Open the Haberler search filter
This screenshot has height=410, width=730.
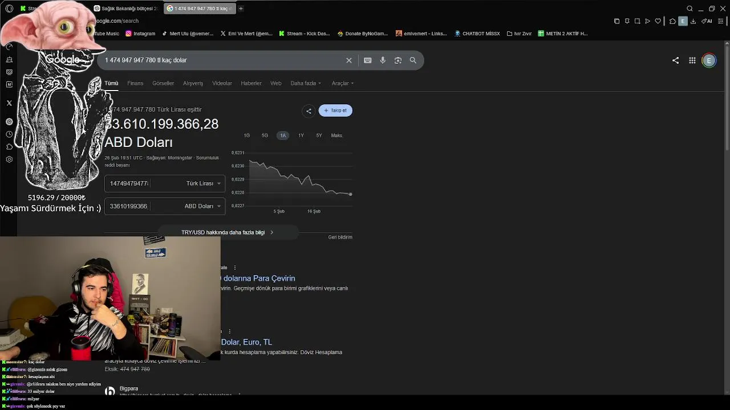[x=251, y=83]
